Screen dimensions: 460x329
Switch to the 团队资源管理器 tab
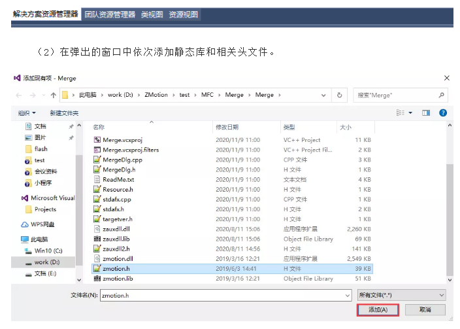pyautogui.click(x=110, y=14)
